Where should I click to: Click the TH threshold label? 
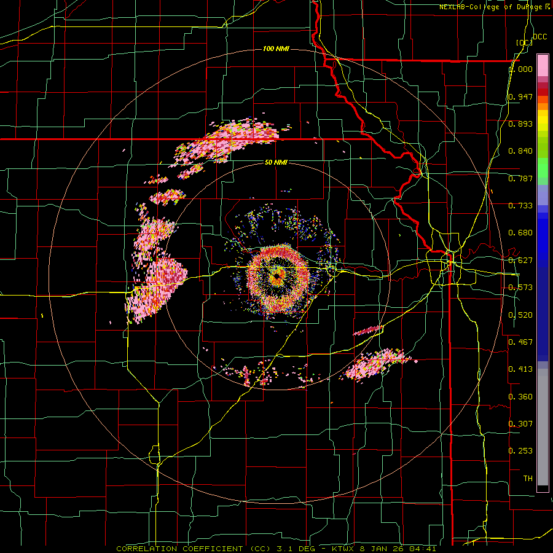coord(528,479)
